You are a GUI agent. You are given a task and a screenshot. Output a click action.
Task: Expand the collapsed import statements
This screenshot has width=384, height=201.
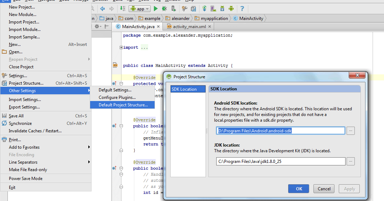point(121,47)
